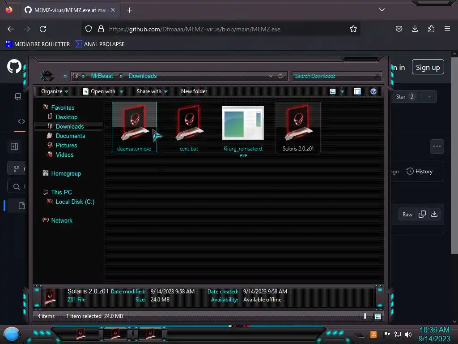Click the network tray icon

(397, 334)
